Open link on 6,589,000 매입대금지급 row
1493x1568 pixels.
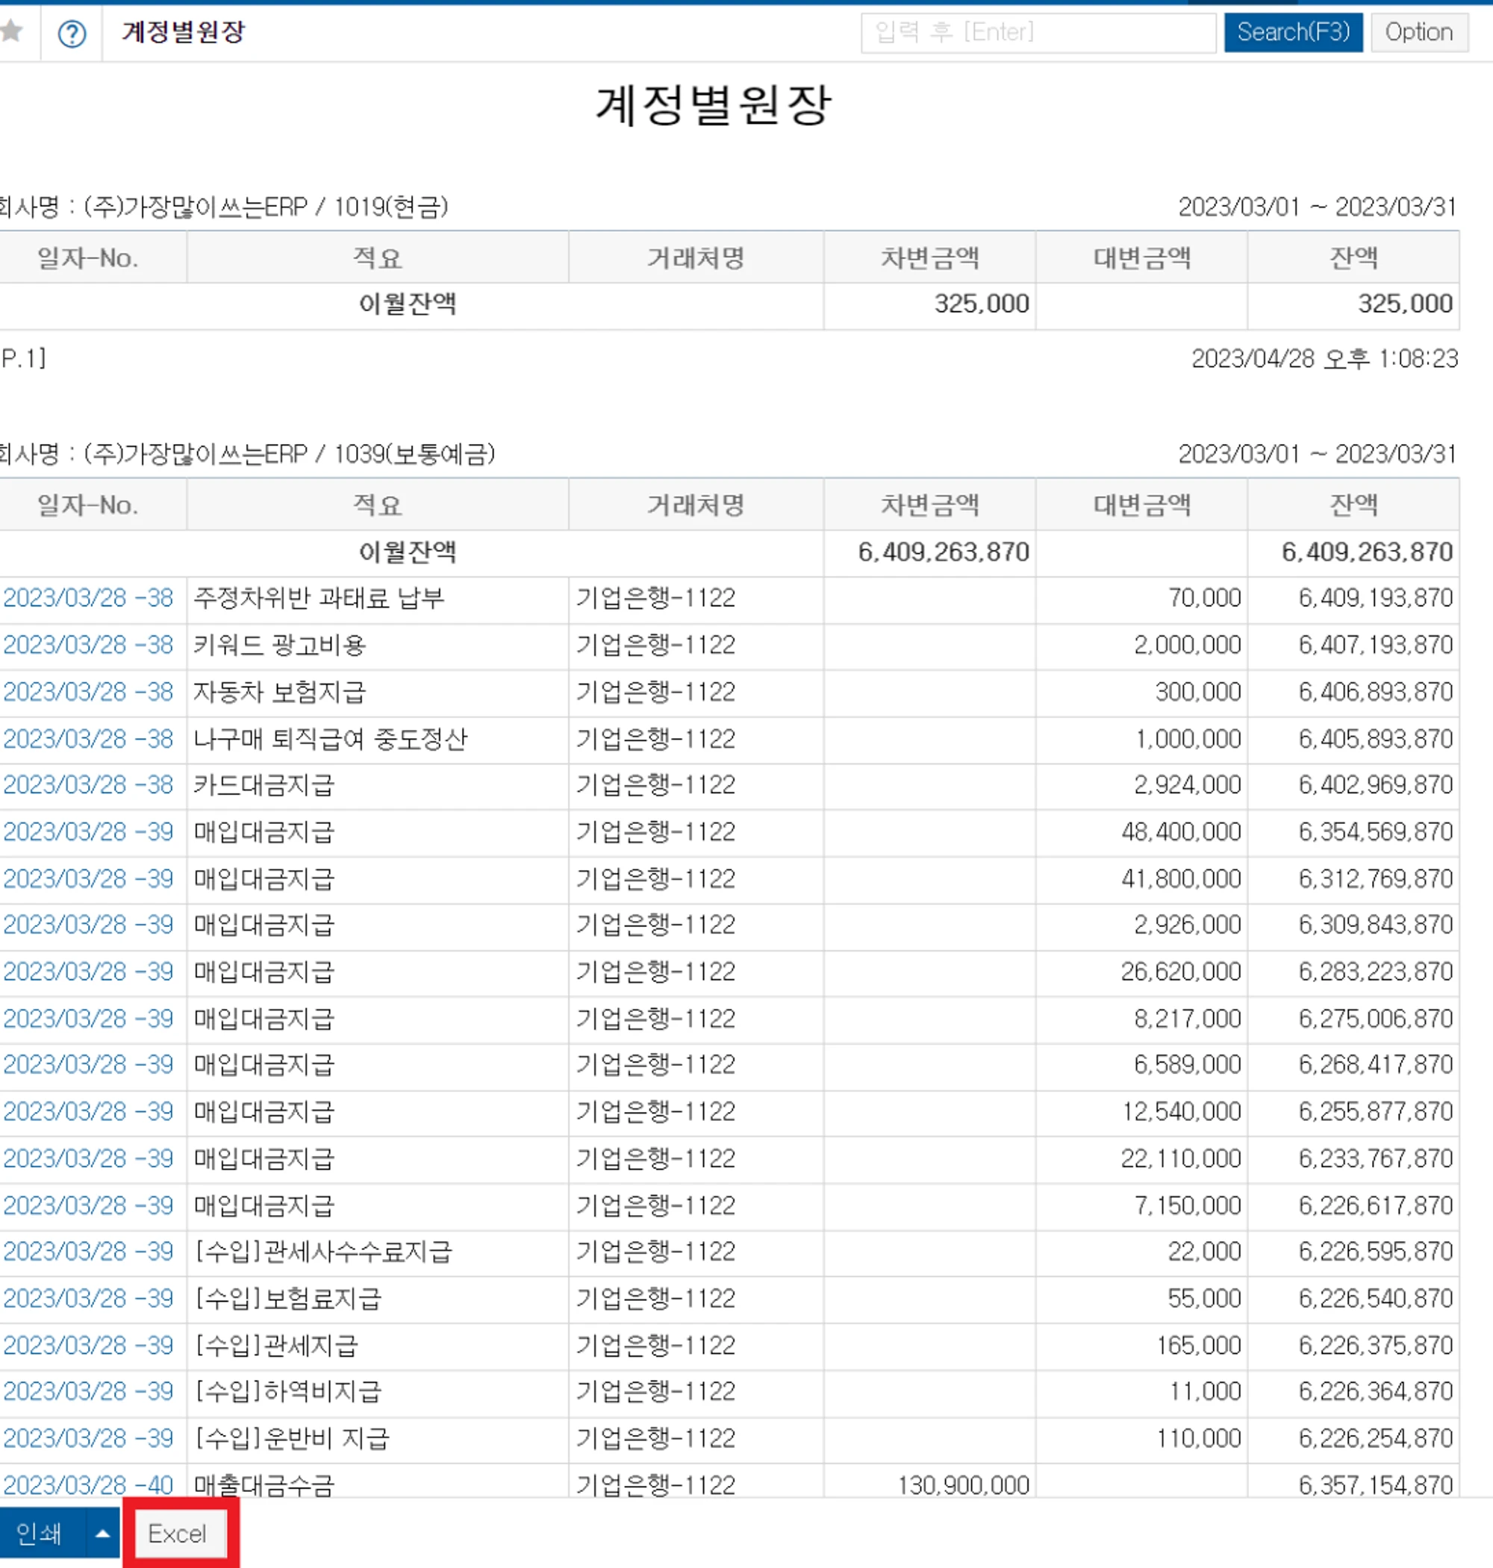pyautogui.click(x=88, y=1064)
